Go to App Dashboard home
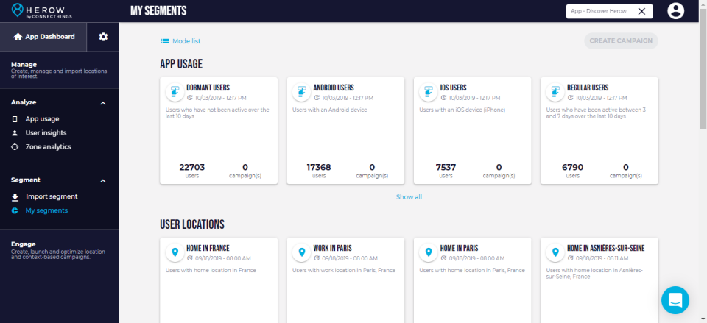This screenshot has height=323, width=707. [x=43, y=37]
